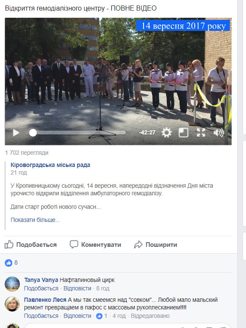The height and width of the screenshot is (328, 246).
Task: Open Кіровоградська міська рада page link
Action: tap(50, 165)
